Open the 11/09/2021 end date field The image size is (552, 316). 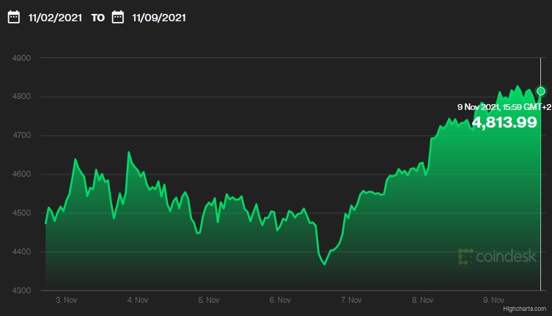[159, 17]
